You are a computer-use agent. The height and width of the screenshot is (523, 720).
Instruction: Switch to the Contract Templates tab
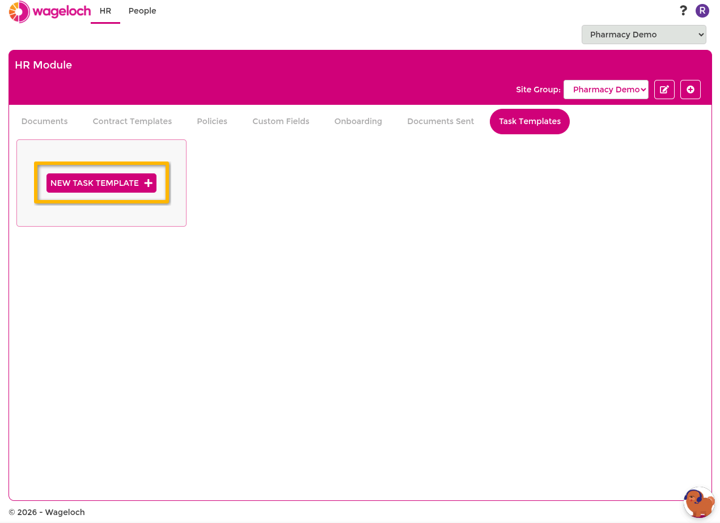pos(132,121)
